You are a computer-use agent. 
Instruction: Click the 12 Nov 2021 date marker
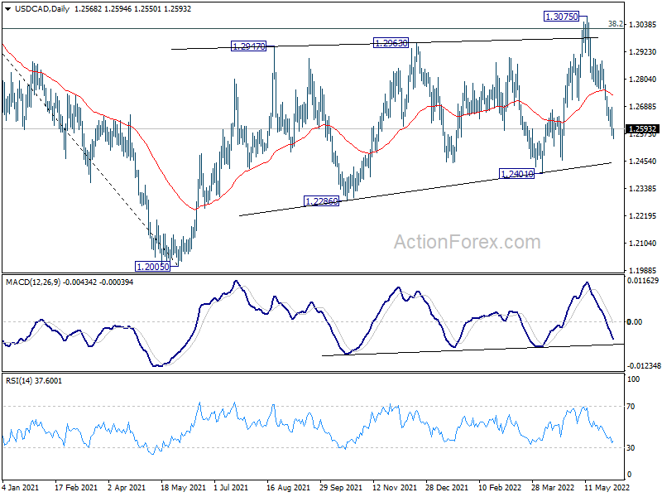click(x=396, y=487)
